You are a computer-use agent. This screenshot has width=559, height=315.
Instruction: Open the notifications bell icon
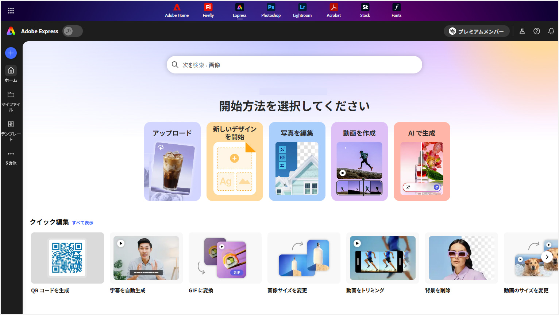(551, 31)
